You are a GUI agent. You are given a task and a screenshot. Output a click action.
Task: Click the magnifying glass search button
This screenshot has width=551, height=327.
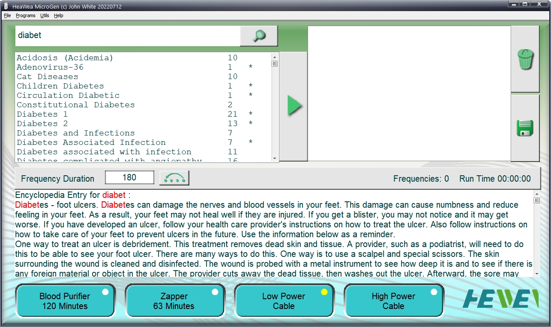[259, 36]
